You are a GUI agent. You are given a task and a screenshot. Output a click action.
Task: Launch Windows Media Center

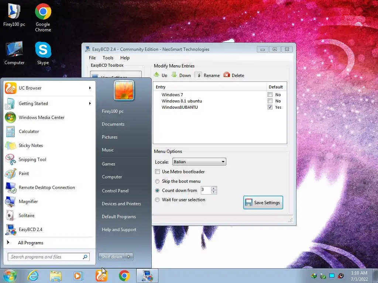[49, 118]
